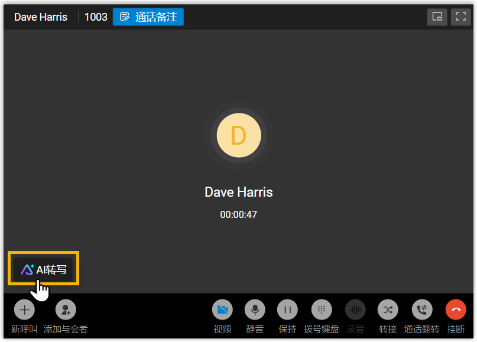Start AI转写 transcription
Viewport: 477px width, 342px height.
tap(44, 270)
